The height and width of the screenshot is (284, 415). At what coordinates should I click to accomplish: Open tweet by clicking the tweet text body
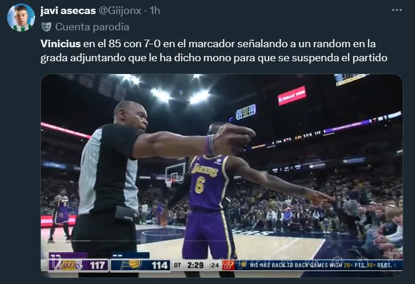coord(214,51)
